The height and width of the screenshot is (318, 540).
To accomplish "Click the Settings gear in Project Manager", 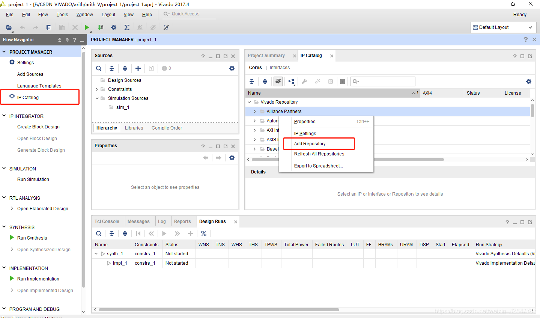I will click(x=12, y=62).
